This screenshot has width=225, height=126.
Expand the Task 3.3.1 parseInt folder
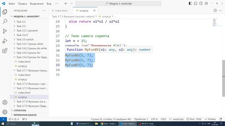29,30
